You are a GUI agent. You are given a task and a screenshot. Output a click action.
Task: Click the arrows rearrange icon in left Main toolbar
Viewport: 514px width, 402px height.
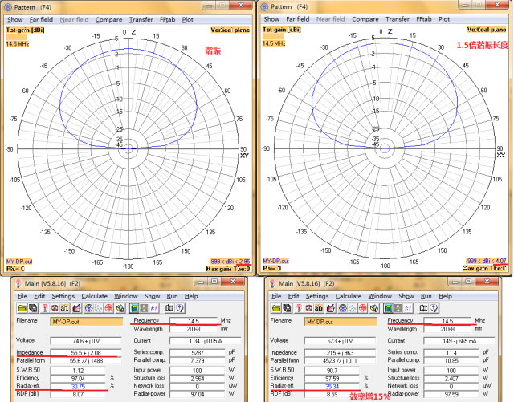point(144,308)
